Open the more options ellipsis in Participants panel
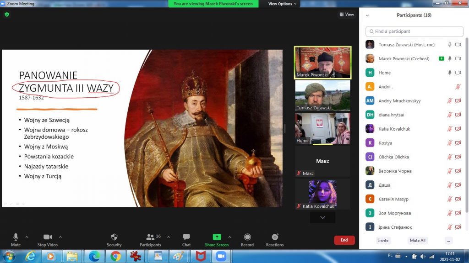469x263 pixels. (448, 240)
